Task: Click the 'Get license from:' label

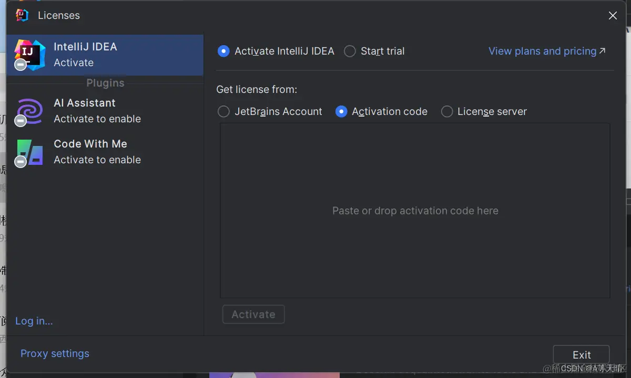Action: click(257, 89)
